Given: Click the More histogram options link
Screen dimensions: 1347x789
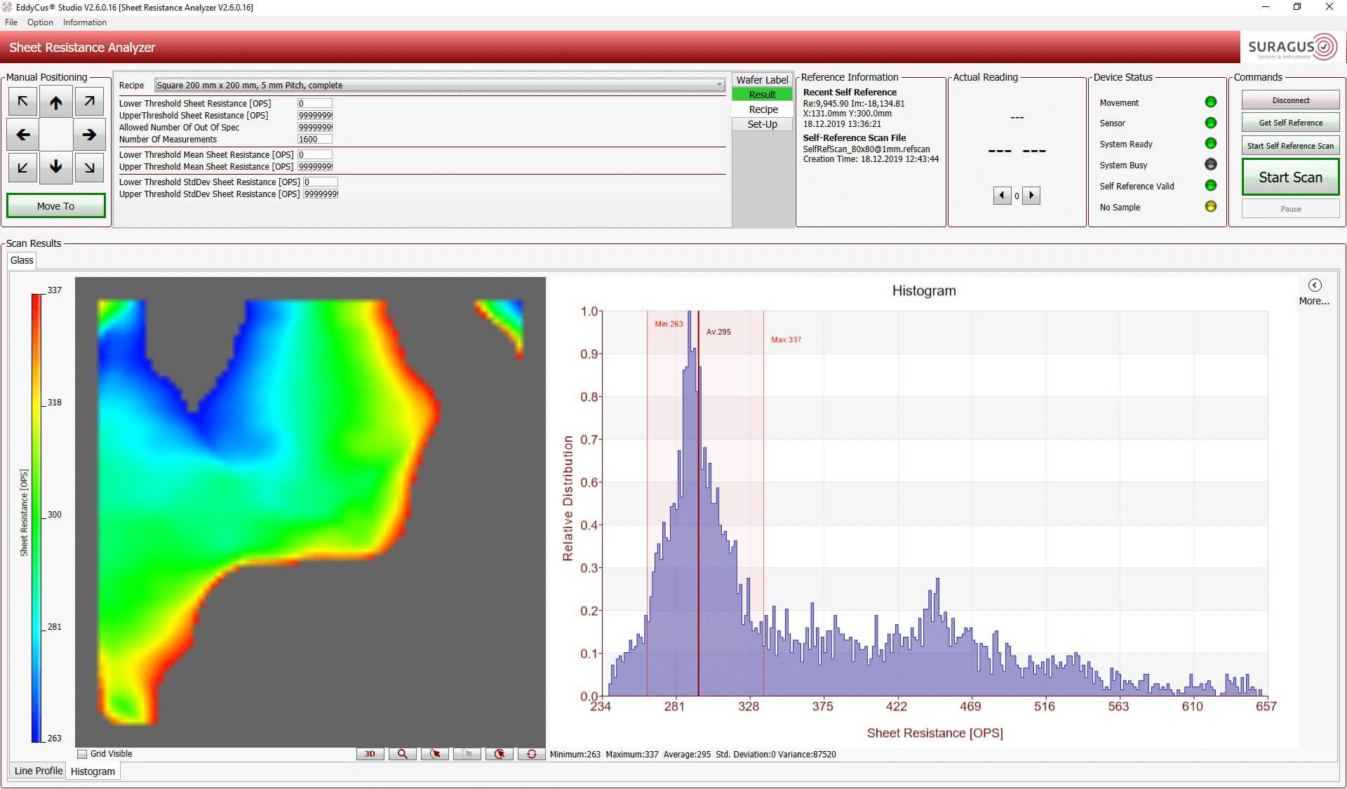Looking at the screenshot, I should coord(1313,301).
